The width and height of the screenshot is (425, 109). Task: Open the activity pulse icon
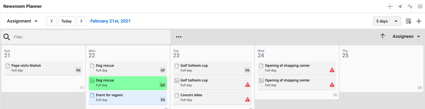coord(410,6)
